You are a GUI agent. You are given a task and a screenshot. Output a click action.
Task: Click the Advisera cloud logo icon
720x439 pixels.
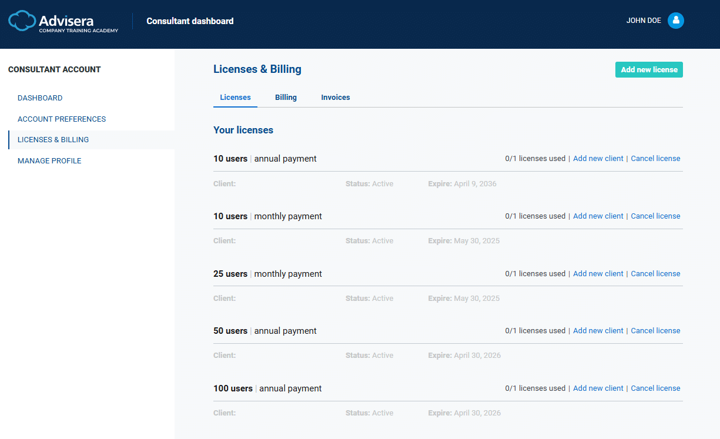coord(22,21)
